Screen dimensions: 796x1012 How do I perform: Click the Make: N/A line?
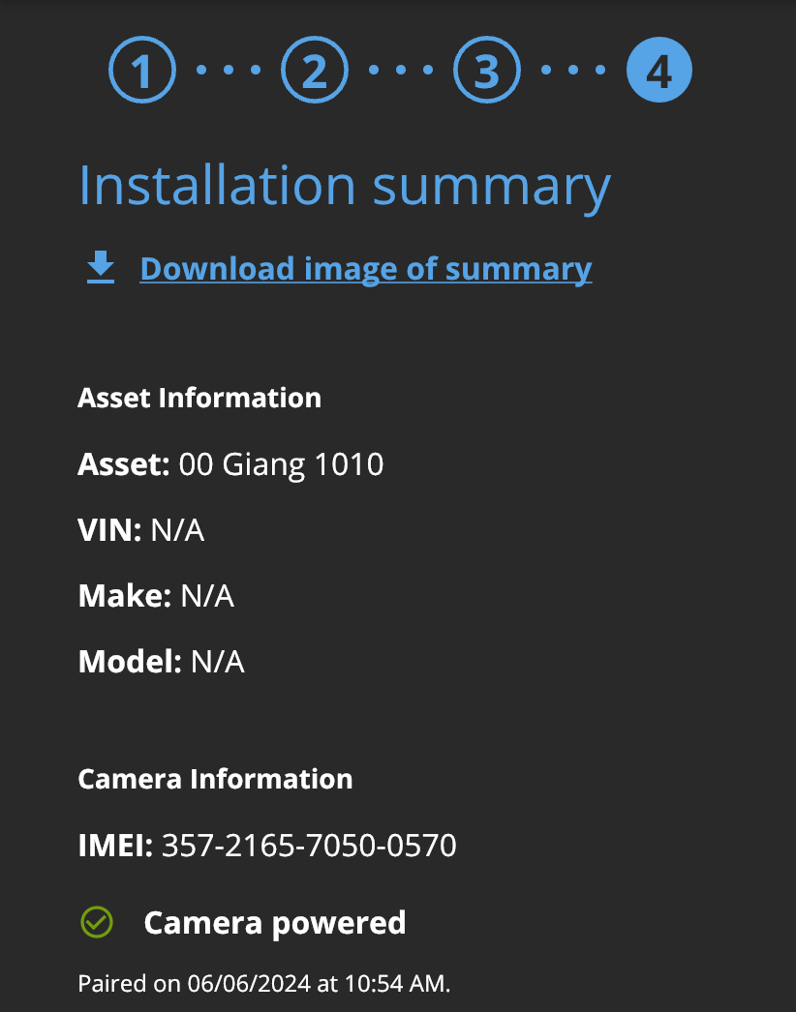click(156, 596)
